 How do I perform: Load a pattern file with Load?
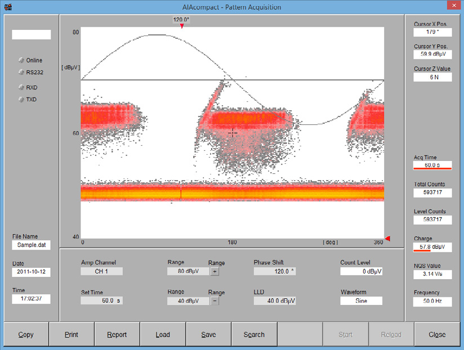(163, 334)
